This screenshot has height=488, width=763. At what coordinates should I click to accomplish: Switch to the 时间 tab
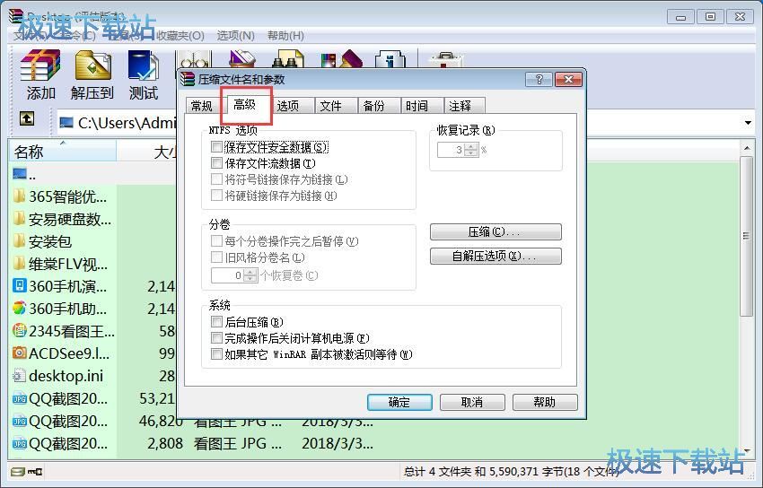coord(417,106)
